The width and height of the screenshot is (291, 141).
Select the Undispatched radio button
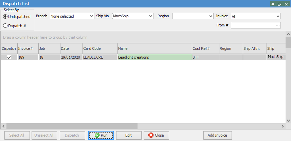(5, 17)
